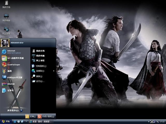
Task: Open 我的文档 desktop icon
Action: [x=6, y=5]
